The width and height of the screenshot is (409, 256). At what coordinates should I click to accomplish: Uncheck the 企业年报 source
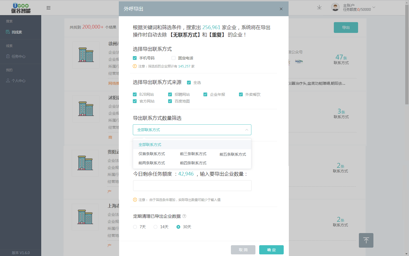pos(205,94)
